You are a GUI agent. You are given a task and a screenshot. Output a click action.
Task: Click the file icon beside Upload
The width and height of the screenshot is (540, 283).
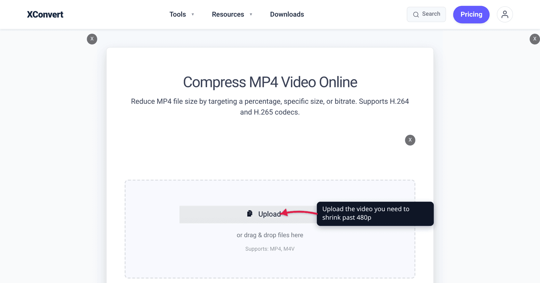(250, 214)
